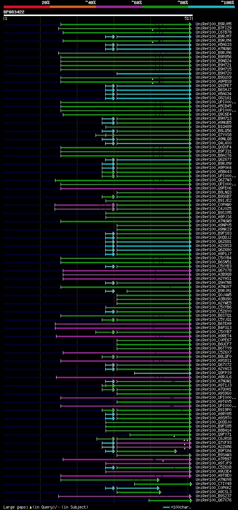Click the UniRef100_A9RET4 label
This screenshot has height=510, width=238.
click(214, 336)
